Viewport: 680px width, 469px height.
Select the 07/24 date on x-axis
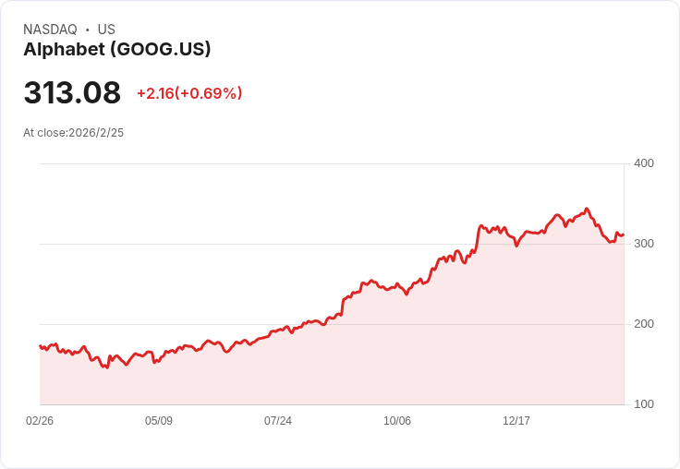point(278,421)
